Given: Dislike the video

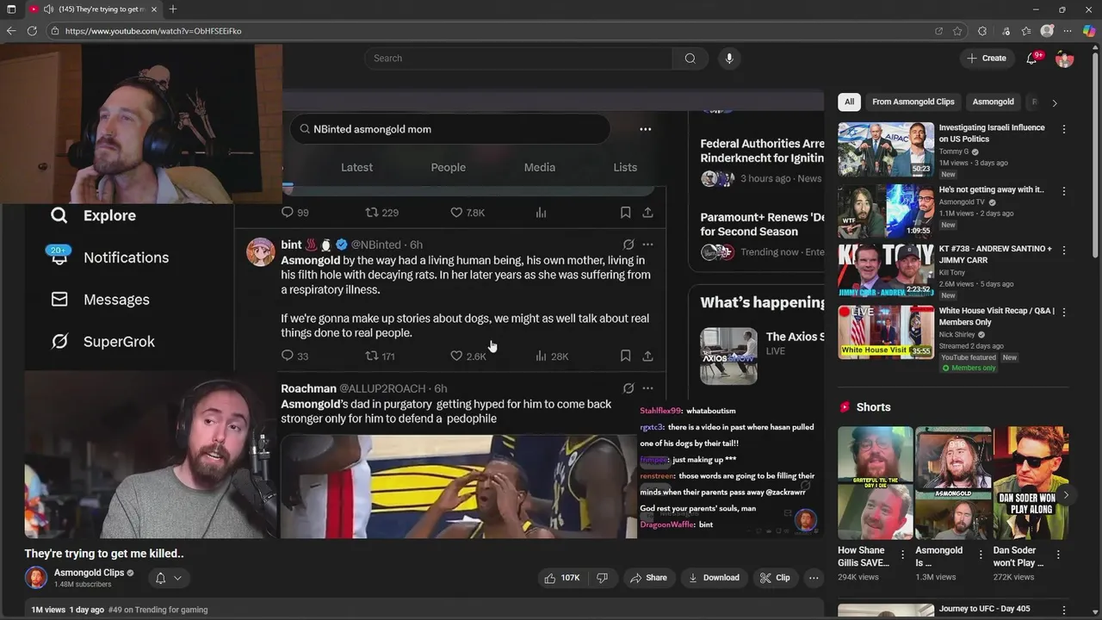Looking at the screenshot, I should [x=603, y=578].
